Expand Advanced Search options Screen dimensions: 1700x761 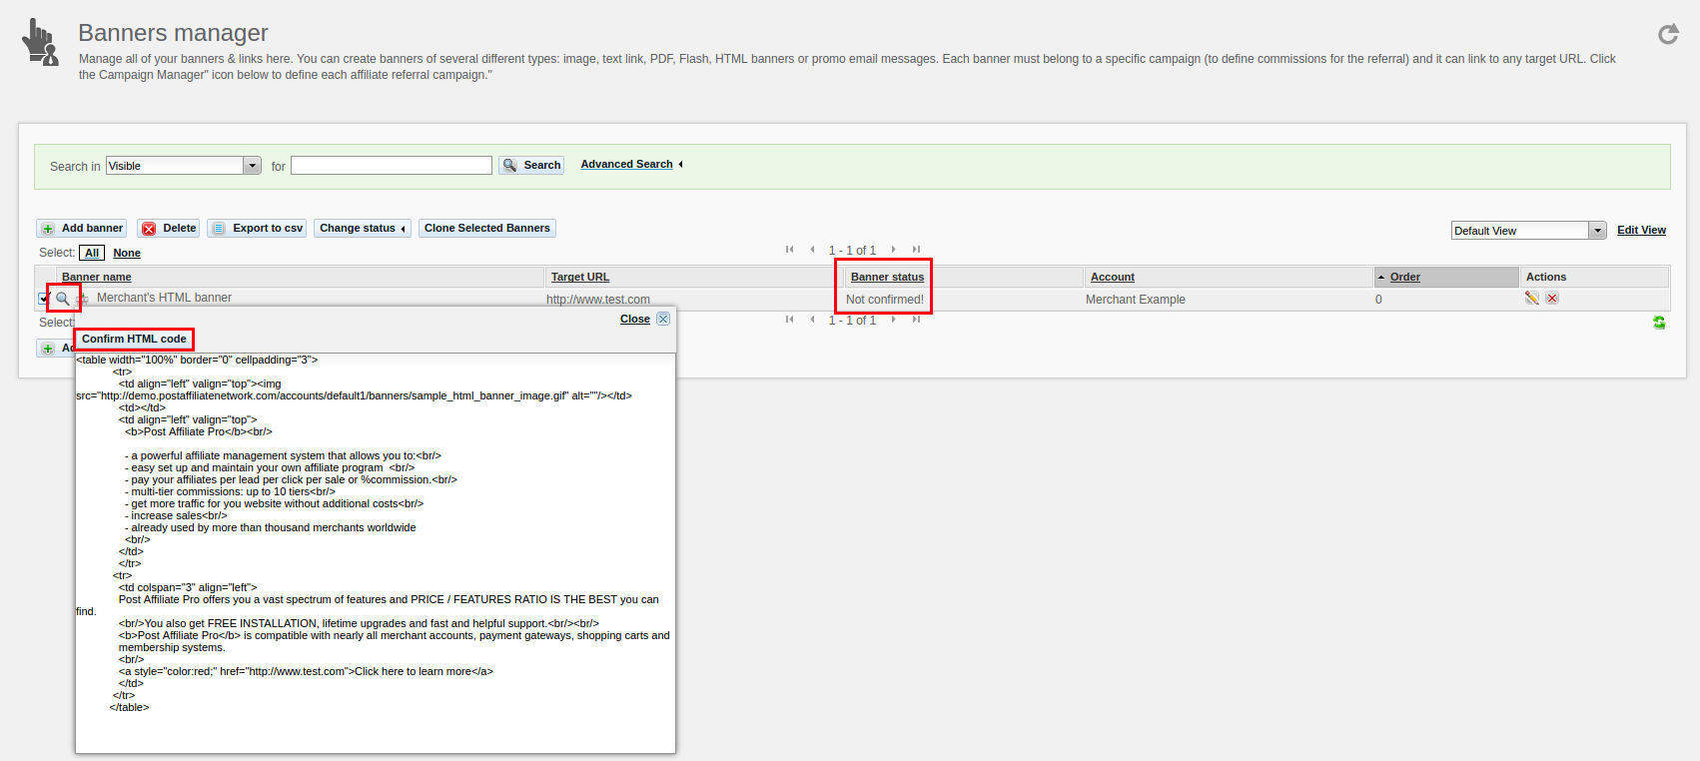(630, 165)
